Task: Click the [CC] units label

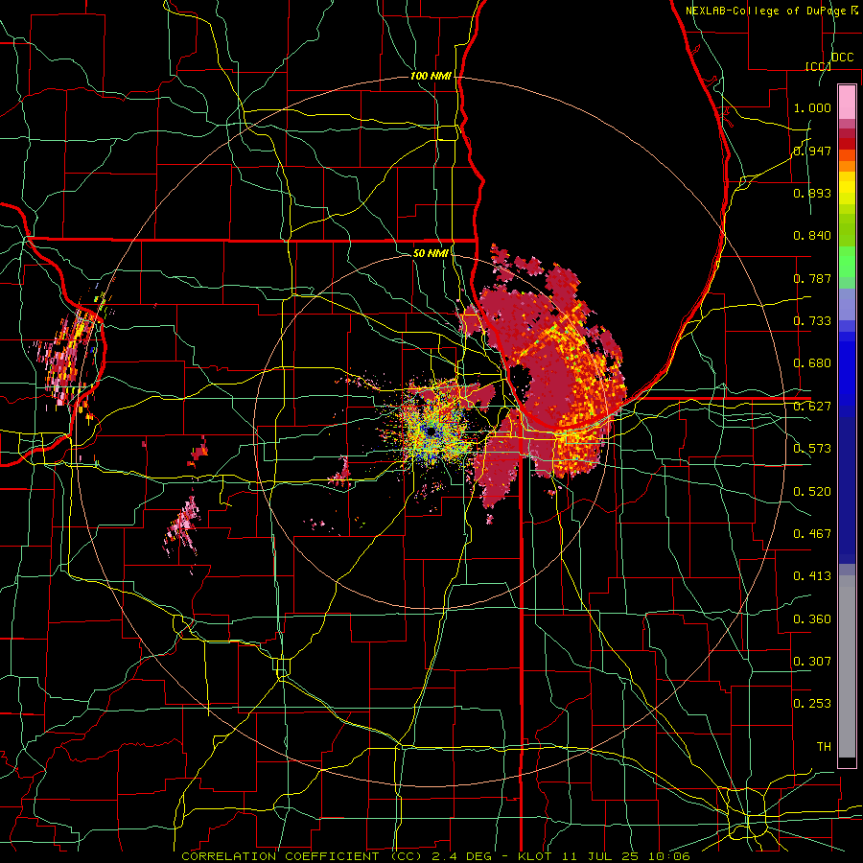Action: pyautogui.click(x=818, y=66)
